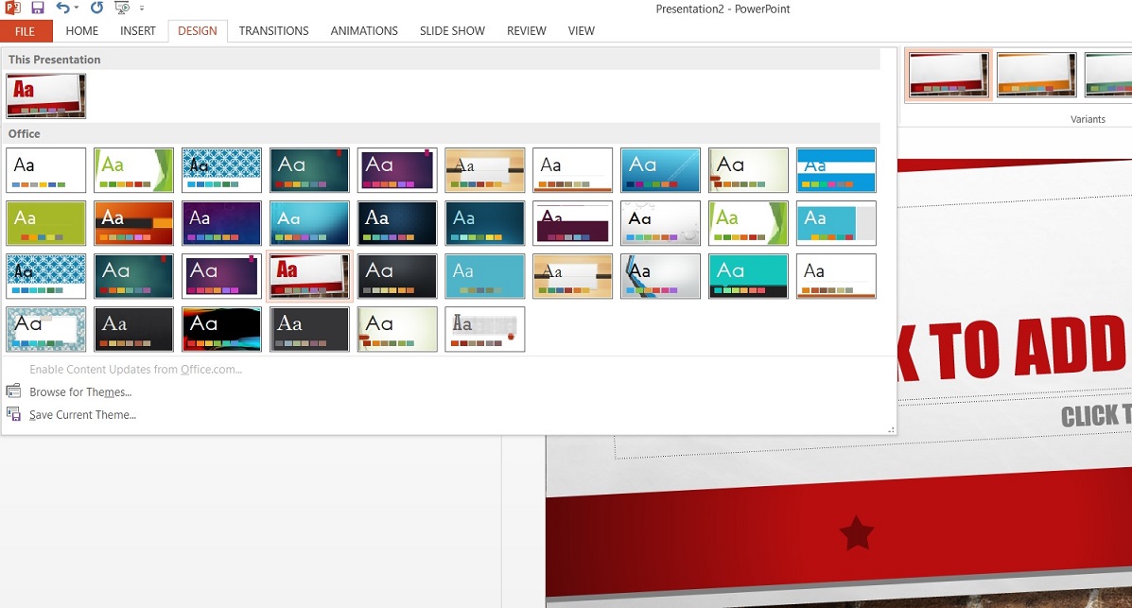Open the ANIMATIONS ribbon tab
The width and height of the screenshot is (1132, 608).
(364, 31)
